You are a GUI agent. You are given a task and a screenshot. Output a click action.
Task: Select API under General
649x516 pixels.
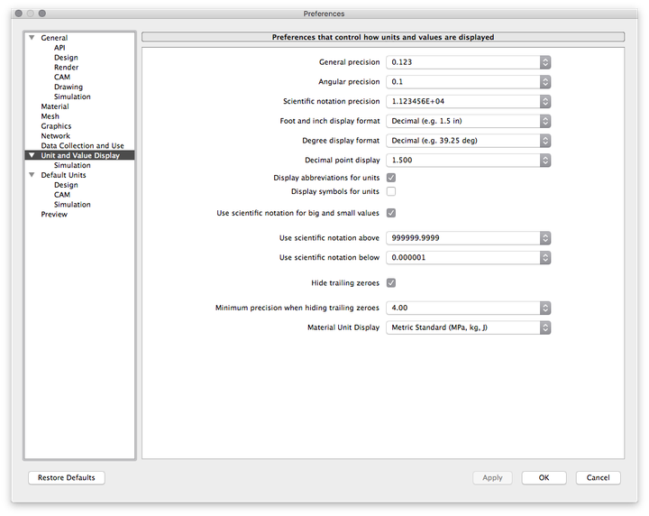click(59, 48)
